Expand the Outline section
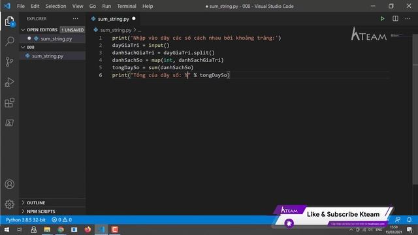418x235 pixels. (x=23, y=202)
